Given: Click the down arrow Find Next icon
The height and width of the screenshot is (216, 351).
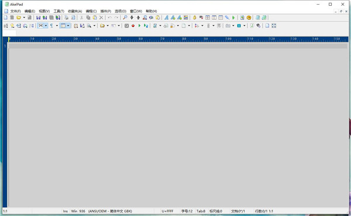Looking at the screenshot, I should [x=132, y=18].
